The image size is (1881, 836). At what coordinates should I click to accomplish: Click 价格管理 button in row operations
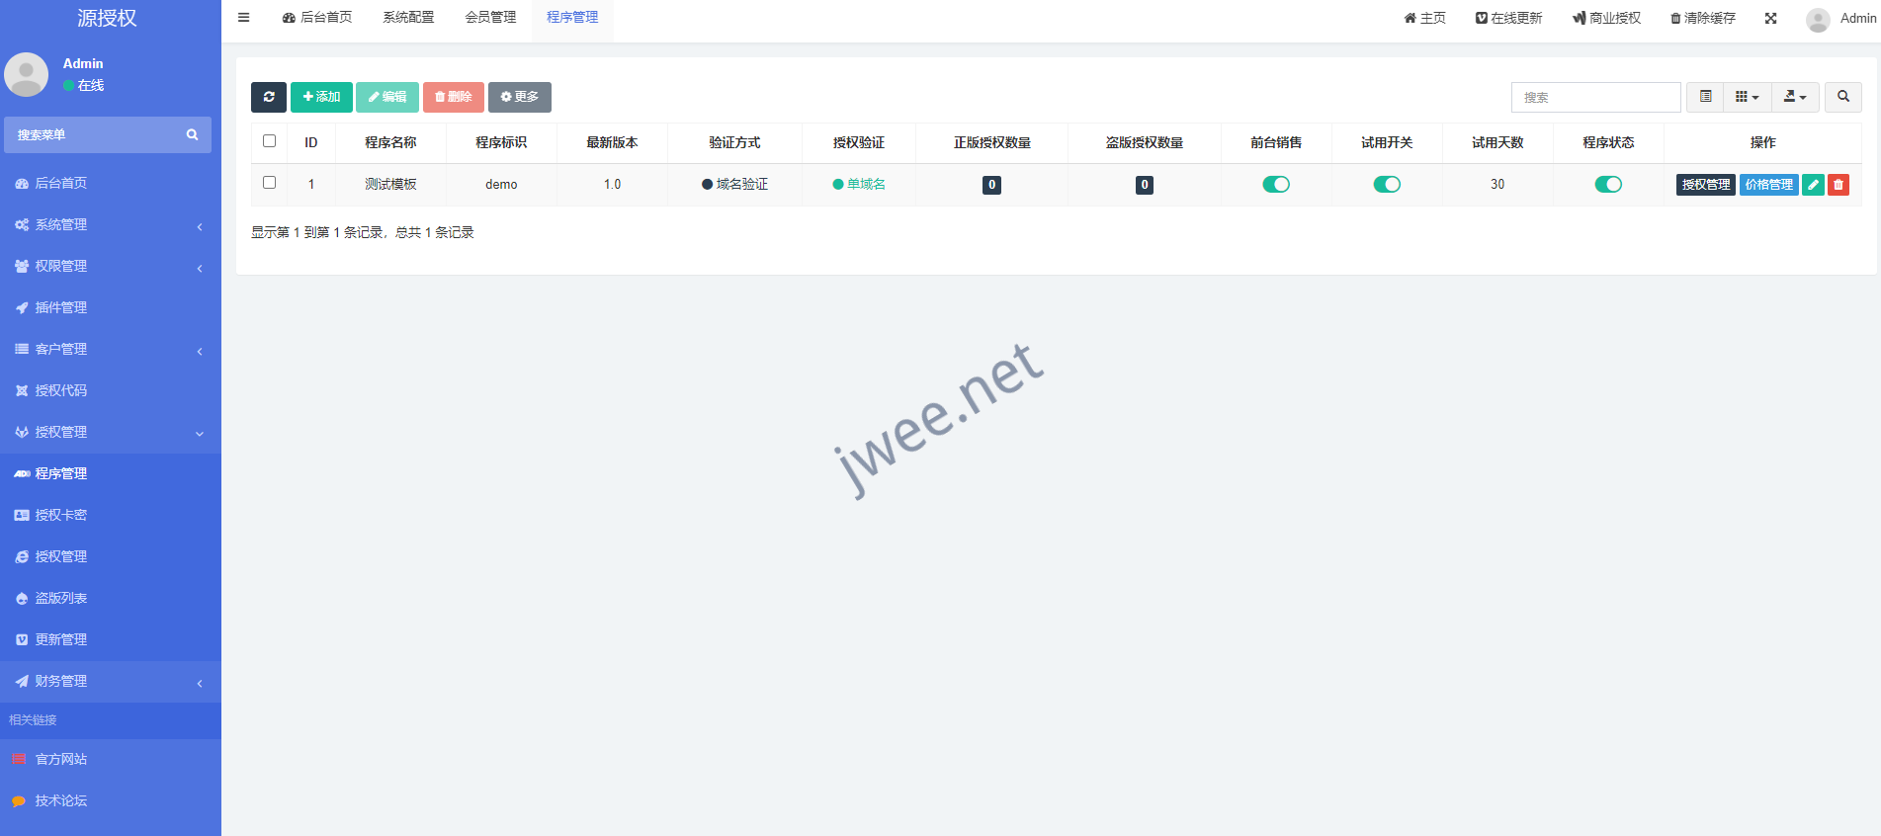click(1769, 185)
